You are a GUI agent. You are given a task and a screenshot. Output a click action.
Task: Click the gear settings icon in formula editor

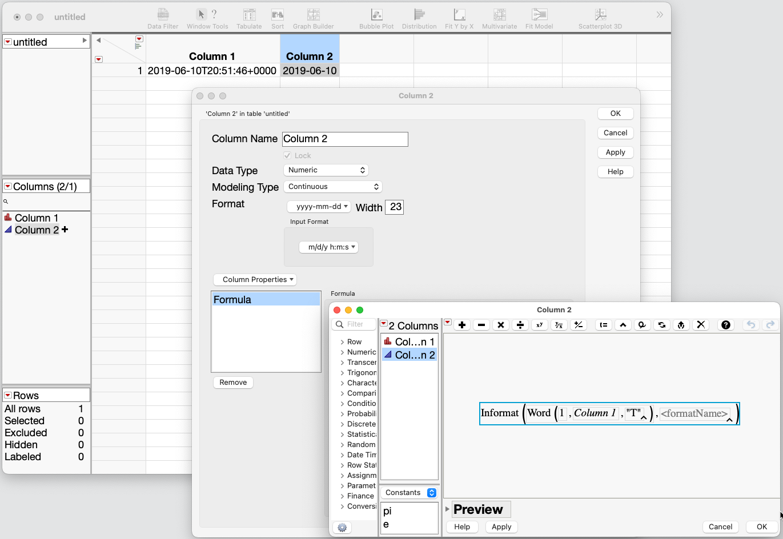pos(342,528)
